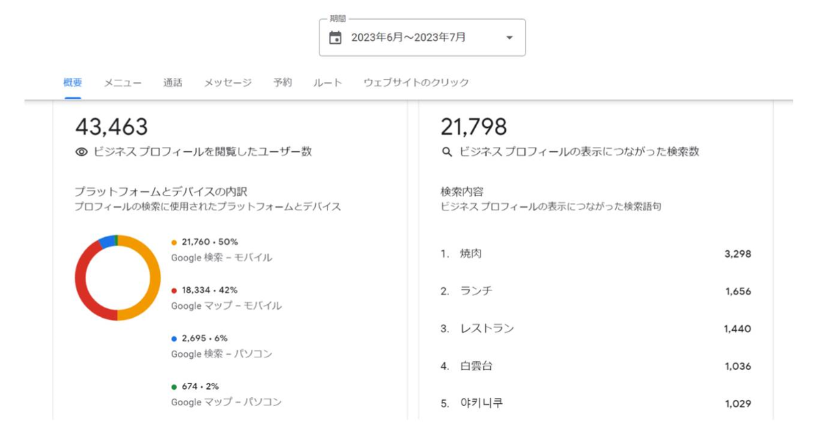The image size is (821, 445).
Task: Click the eye icon beside profile views
Action: (81, 152)
